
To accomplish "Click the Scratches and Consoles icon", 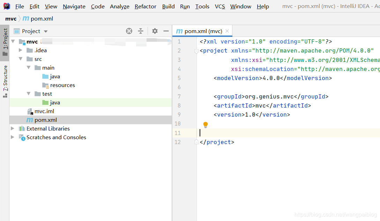I will click(x=22, y=137).
